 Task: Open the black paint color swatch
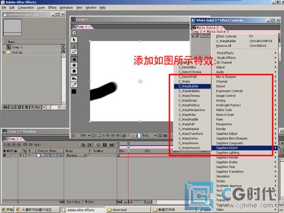(74, 91)
